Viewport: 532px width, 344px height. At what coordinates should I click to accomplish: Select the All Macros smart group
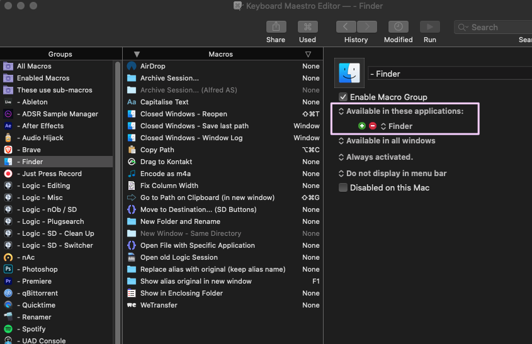coord(56,66)
